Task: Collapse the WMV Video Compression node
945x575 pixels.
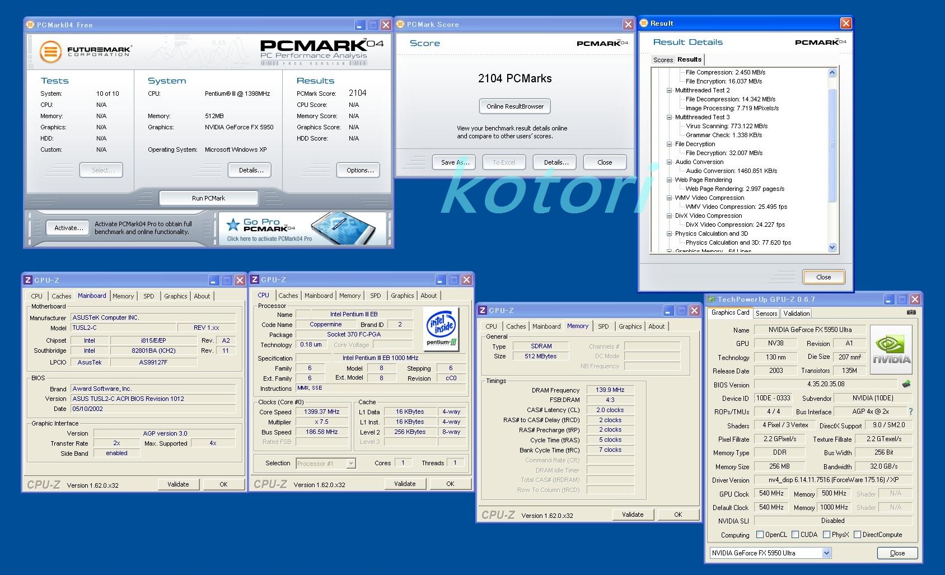Action: (669, 198)
